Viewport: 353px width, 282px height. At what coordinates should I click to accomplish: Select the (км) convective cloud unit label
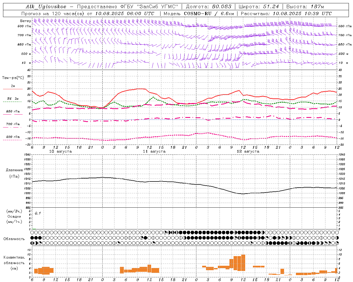(14, 269)
